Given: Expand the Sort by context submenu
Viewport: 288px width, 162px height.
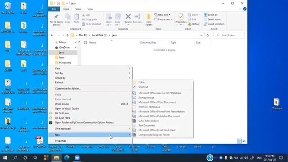Looking at the screenshot, I should pos(90,73).
